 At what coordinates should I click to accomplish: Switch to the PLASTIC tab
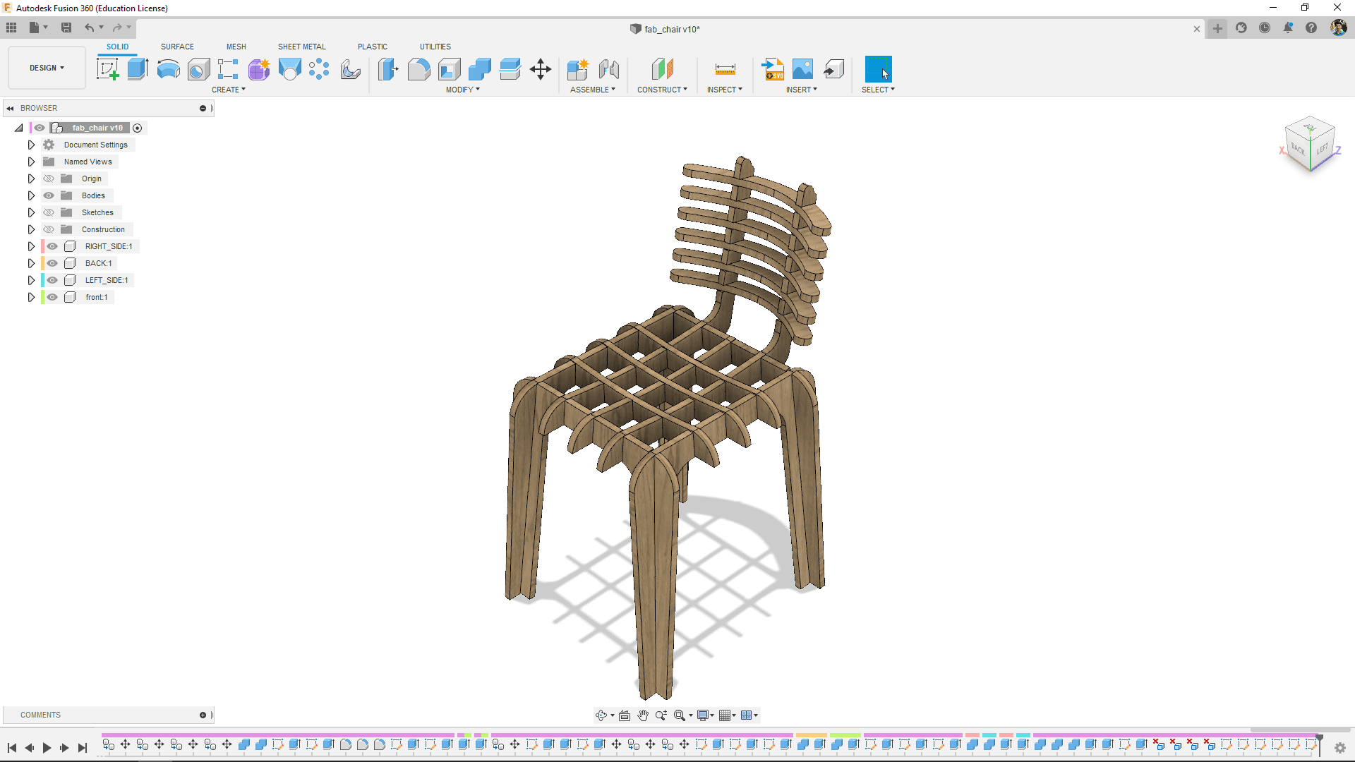[373, 47]
